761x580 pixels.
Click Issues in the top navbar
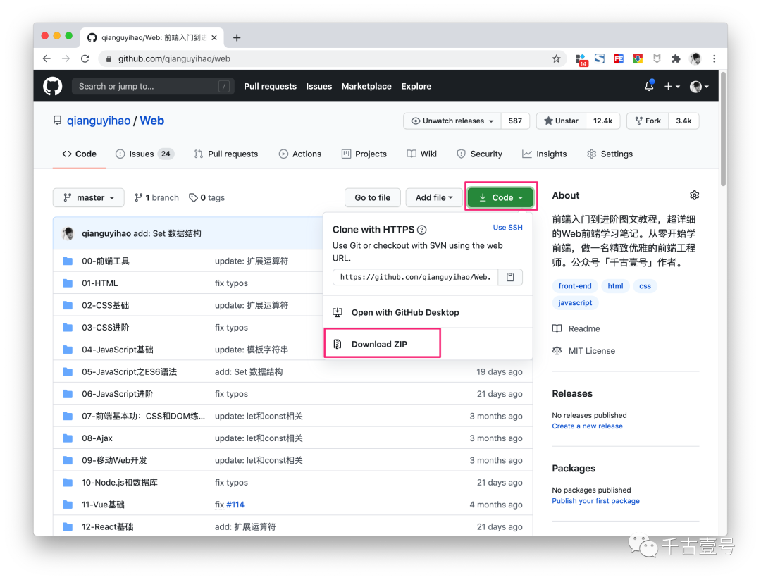pyautogui.click(x=319, y=87)
